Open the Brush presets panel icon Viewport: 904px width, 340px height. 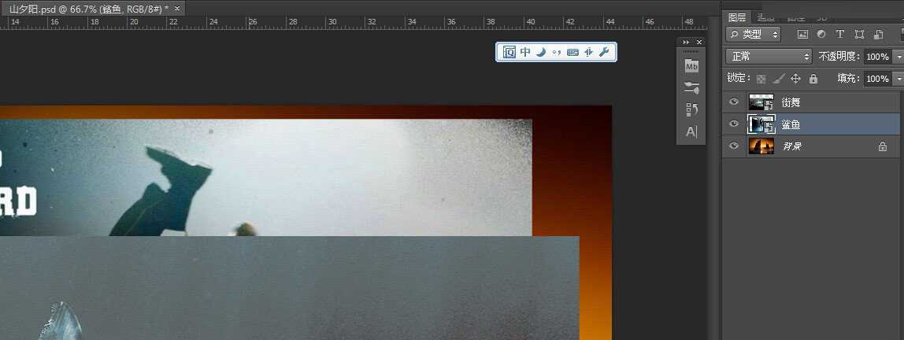[692, 87]
